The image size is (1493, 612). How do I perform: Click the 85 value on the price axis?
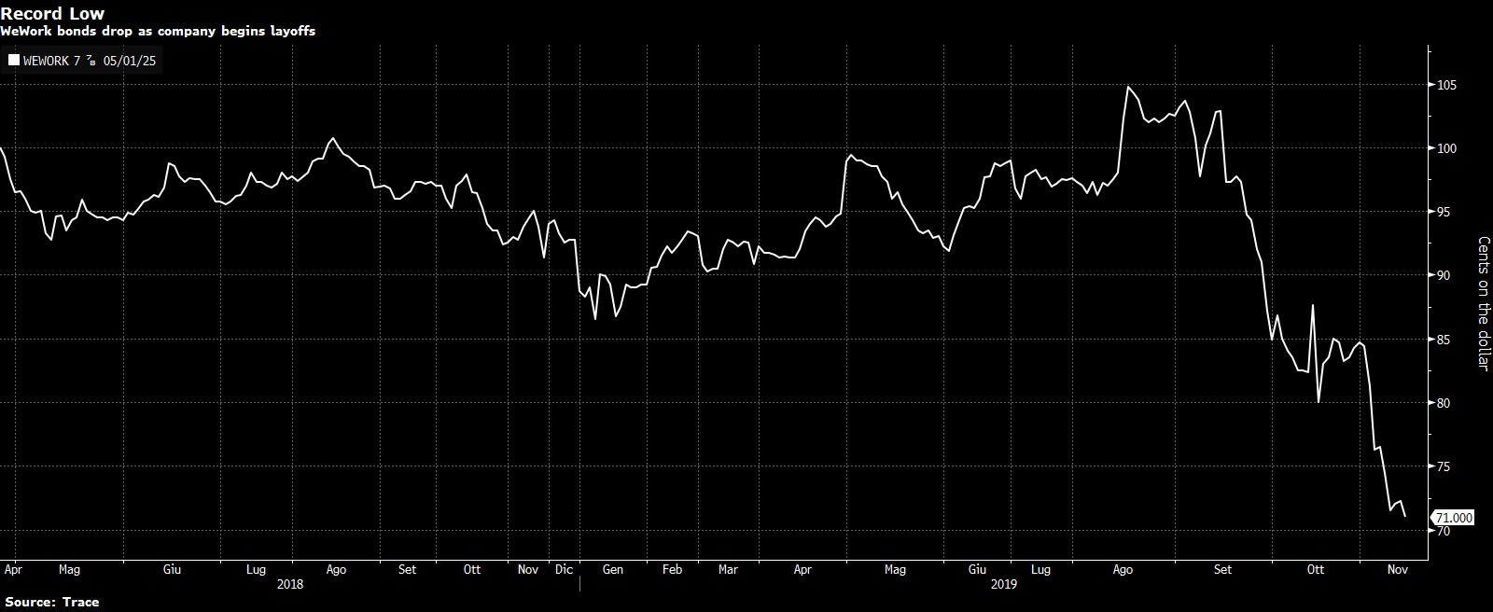(x=1445, y=340)
